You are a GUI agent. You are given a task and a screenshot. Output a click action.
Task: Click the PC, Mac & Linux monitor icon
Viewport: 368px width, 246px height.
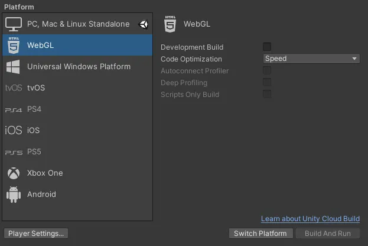[x=14, y=24]
